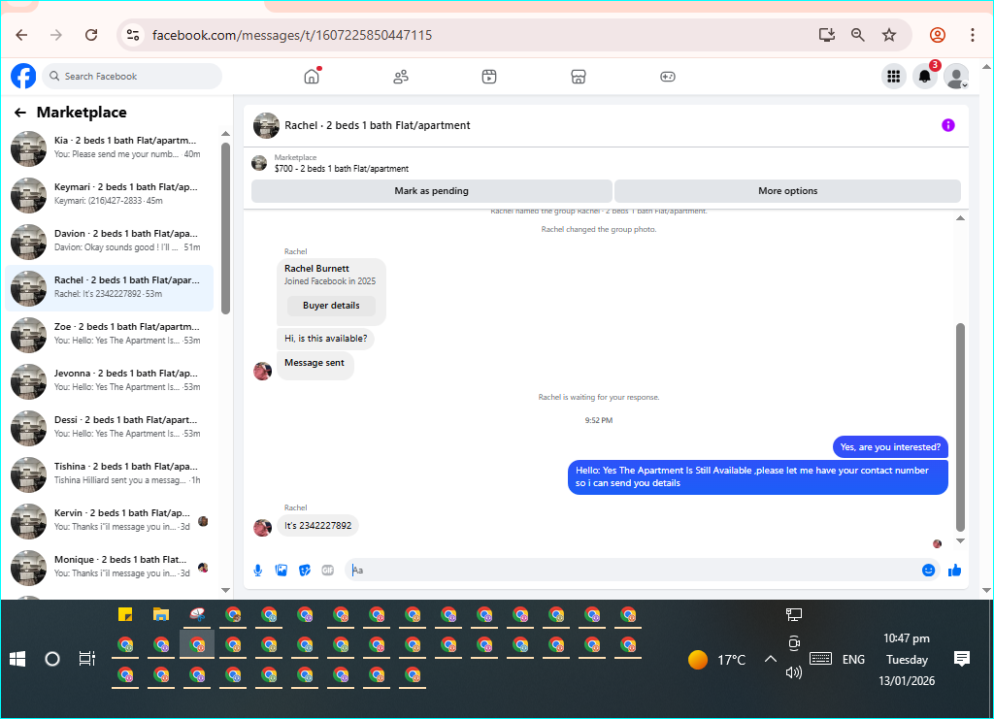Open the Video/Reels icon in top navigation
This screenshot has width=994, height=719.
click(x=489, y=77)
